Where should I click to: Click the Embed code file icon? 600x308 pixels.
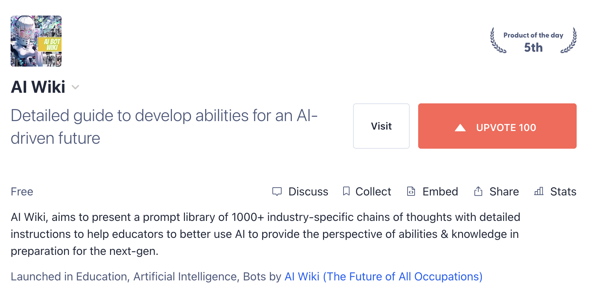tap(411, 192)
